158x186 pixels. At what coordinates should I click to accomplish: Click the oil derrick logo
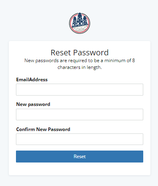(79, 23)
